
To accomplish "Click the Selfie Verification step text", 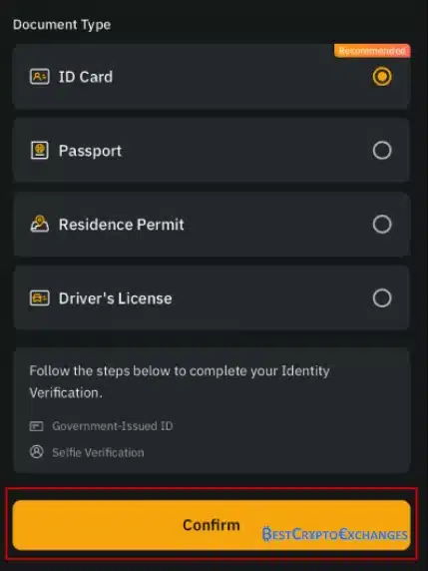I will click(x=98, y=452).
